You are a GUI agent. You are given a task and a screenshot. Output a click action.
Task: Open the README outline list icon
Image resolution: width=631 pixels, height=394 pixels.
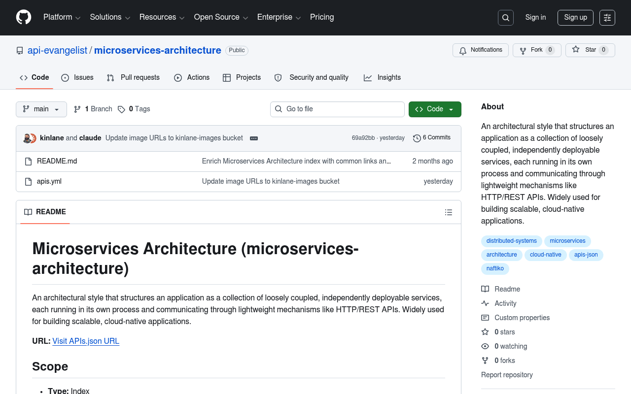(449, 212)
